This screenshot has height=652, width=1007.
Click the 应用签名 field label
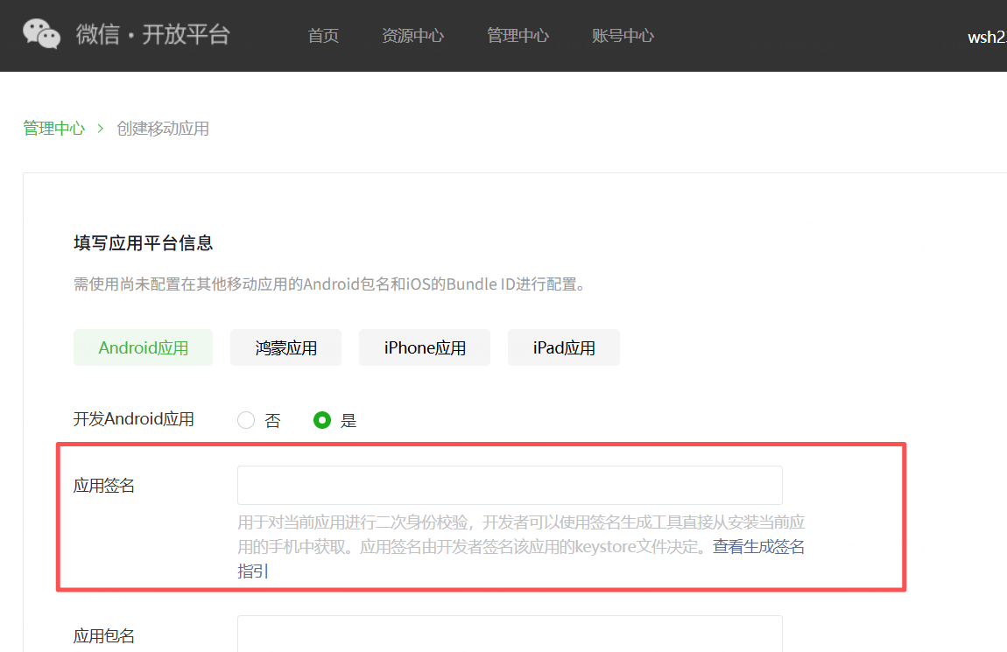coord(104,486)
